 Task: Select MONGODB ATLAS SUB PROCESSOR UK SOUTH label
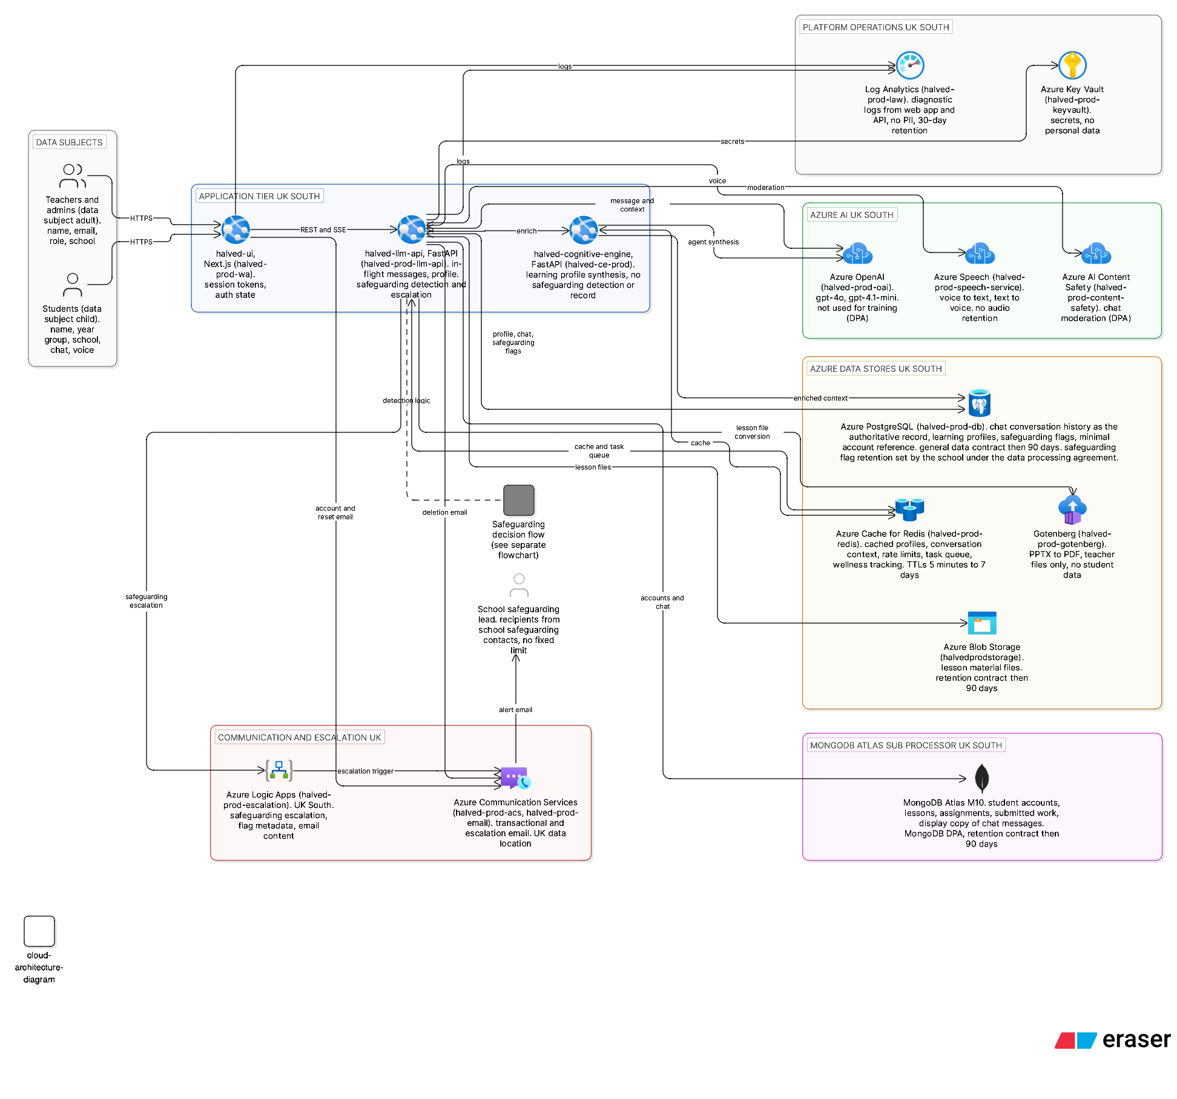(906, 745)
